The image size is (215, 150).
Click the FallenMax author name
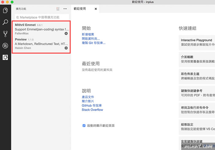click(22, 33)
